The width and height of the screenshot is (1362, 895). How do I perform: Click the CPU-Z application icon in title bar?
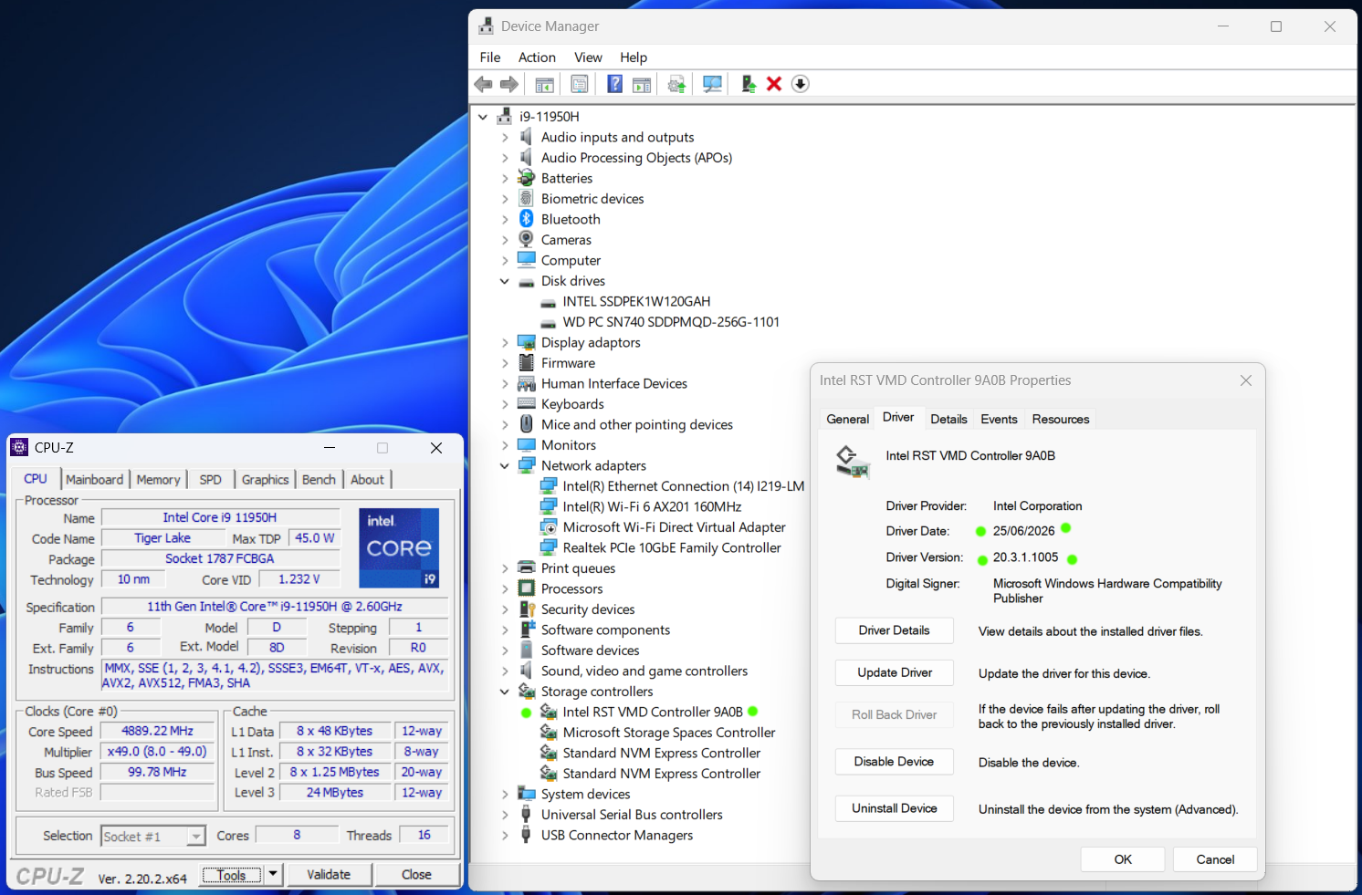[x=19, y=447]
